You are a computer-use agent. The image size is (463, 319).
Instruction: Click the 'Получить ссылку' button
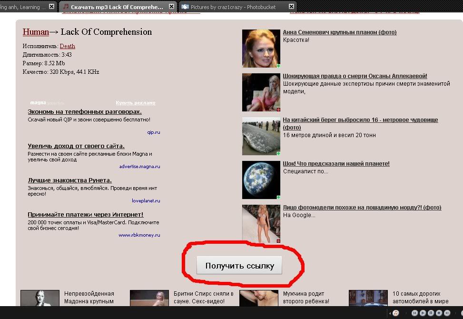[x=239, y=266]
